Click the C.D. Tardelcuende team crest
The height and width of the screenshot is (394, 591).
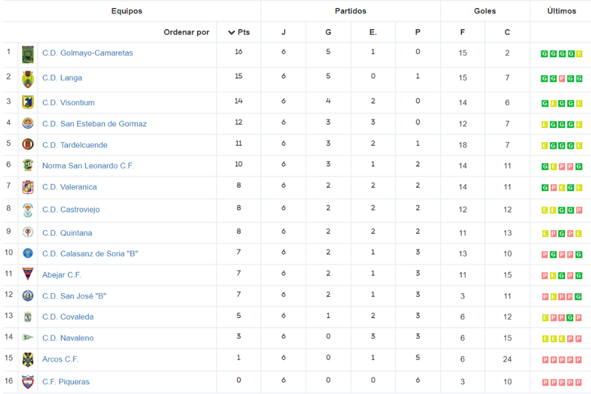coord(28,145)
